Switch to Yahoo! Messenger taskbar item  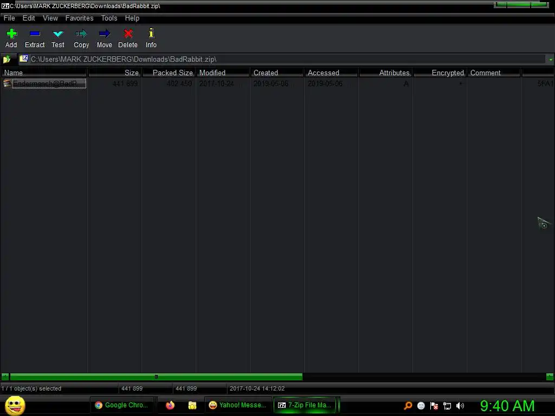point(237,405)
